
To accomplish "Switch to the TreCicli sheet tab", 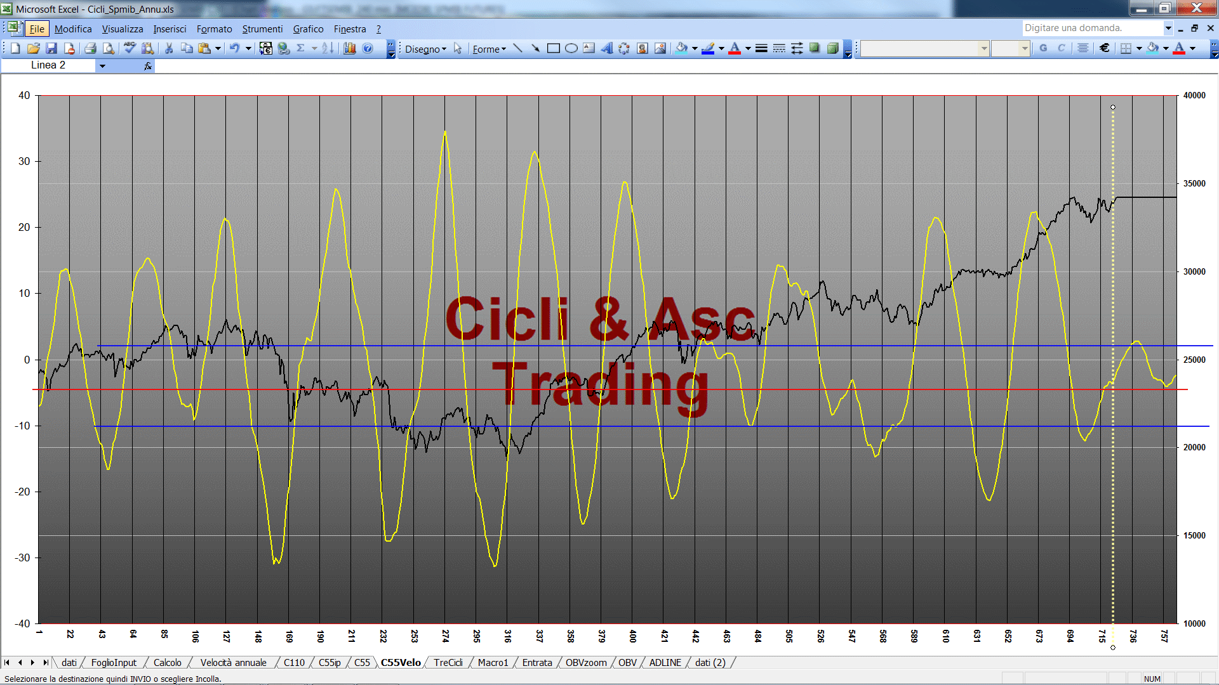I will [x=448, y=662].
